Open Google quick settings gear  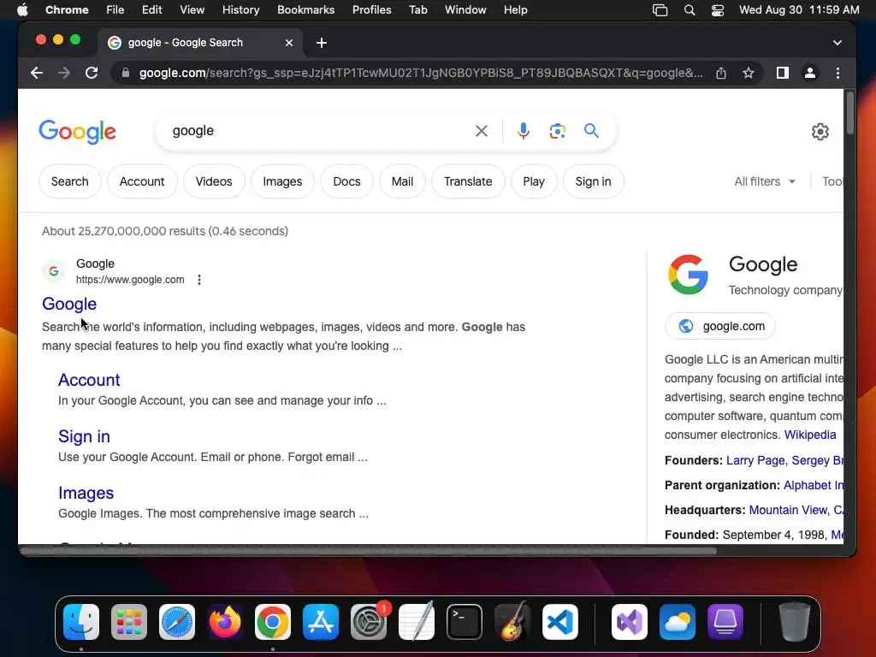tap(820, 131)
